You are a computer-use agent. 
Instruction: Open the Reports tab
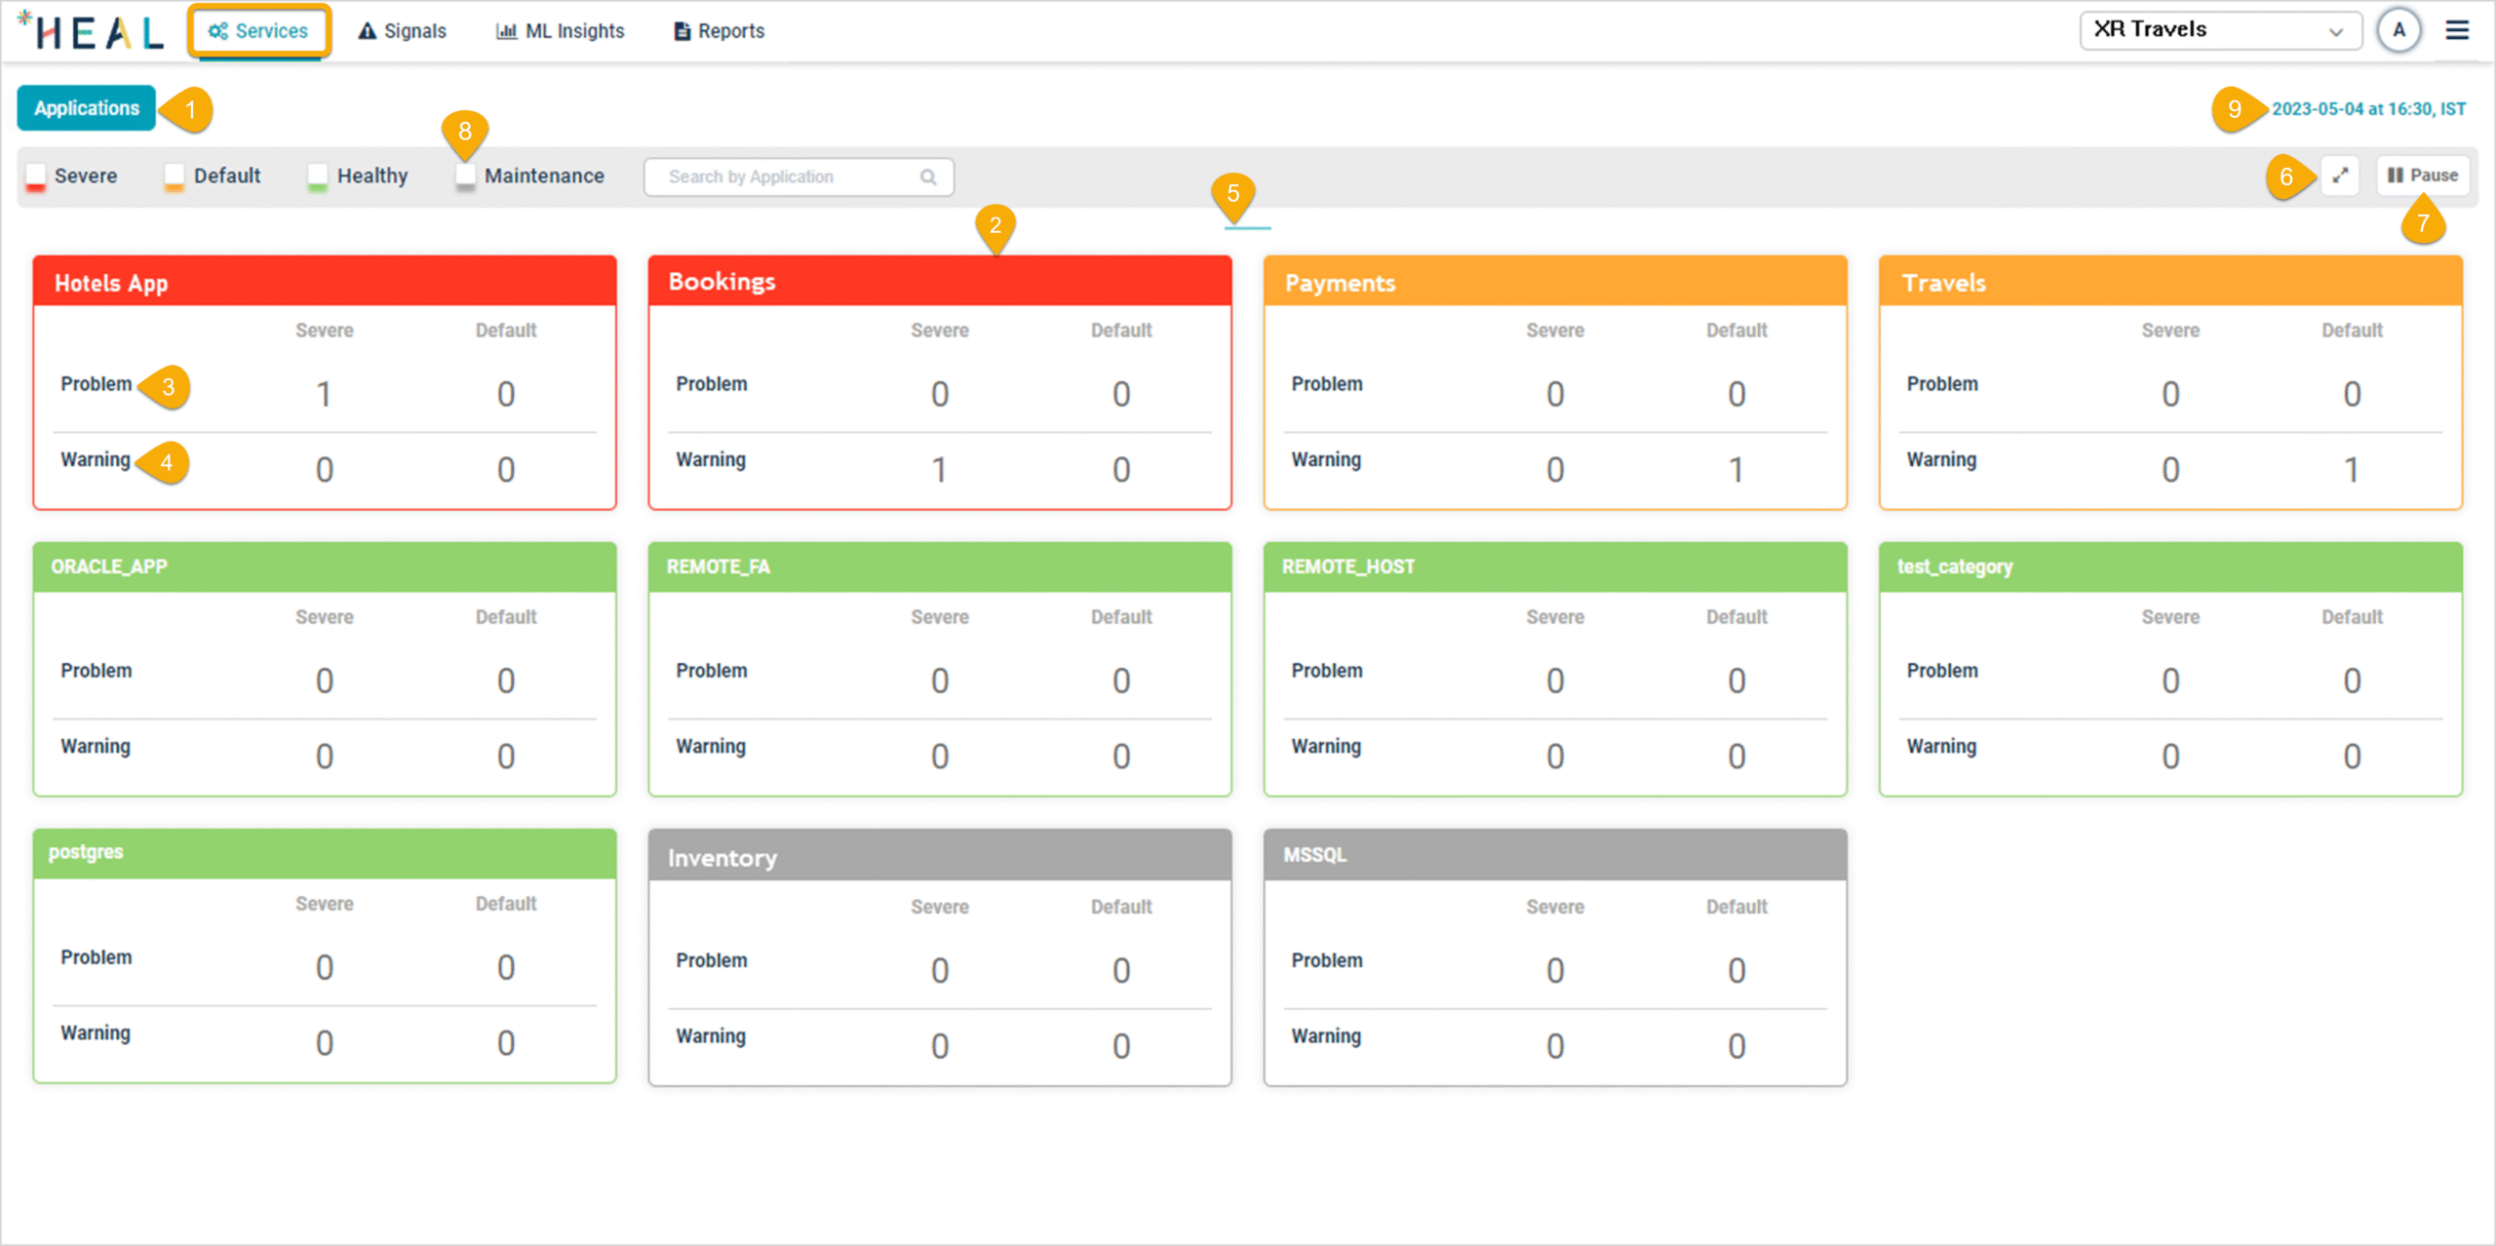point(719,31)
